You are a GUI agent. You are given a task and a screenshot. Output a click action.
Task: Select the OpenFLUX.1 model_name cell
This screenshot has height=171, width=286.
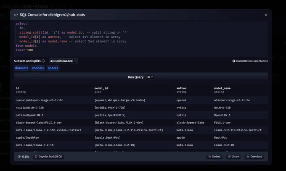click(240, 115)
